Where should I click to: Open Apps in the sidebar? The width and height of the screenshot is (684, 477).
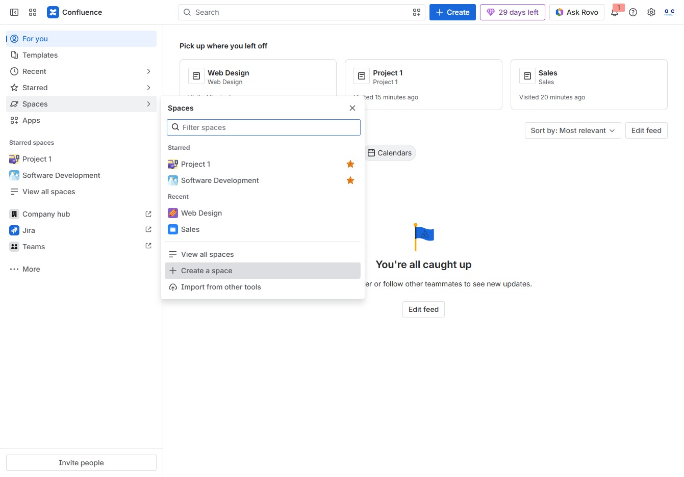click(x=81, y=120)
